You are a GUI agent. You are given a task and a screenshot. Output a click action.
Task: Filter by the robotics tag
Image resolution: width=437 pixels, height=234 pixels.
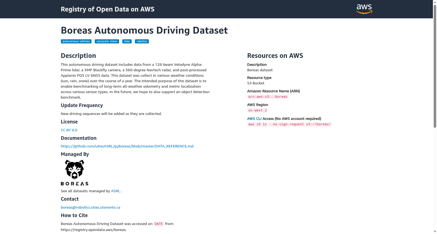pyautogui.click(x=142, y=42)
